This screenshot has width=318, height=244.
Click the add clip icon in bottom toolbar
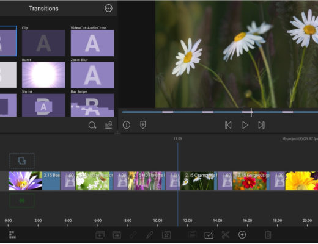coord(100,235)
